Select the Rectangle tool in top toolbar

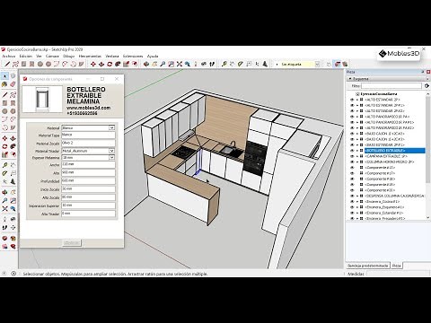coord(23,64)
